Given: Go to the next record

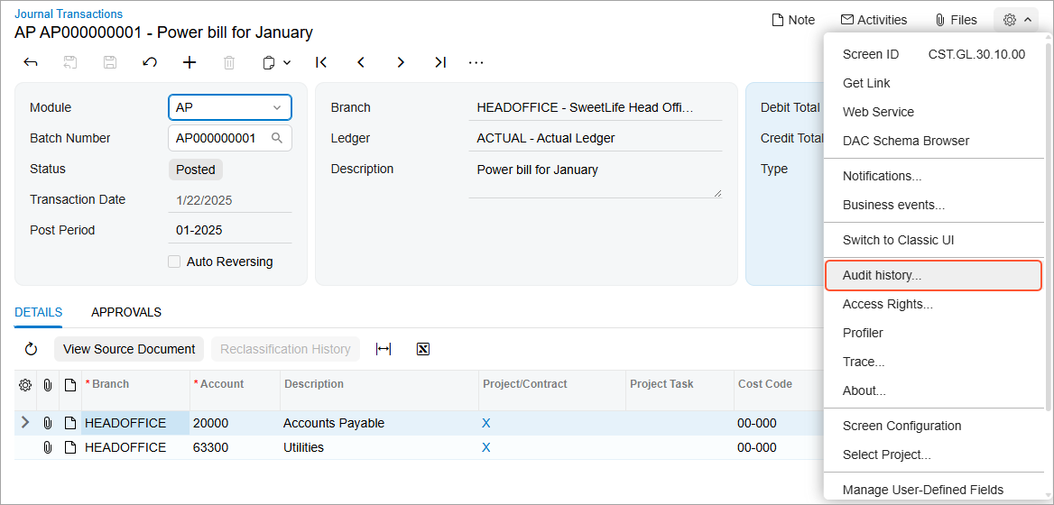Looking at the screenshot, I should click(x=401, y=62).
